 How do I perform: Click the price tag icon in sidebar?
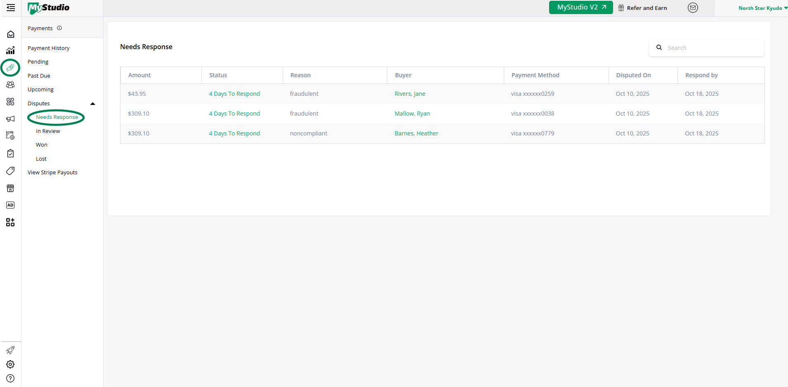pos(11,171)
